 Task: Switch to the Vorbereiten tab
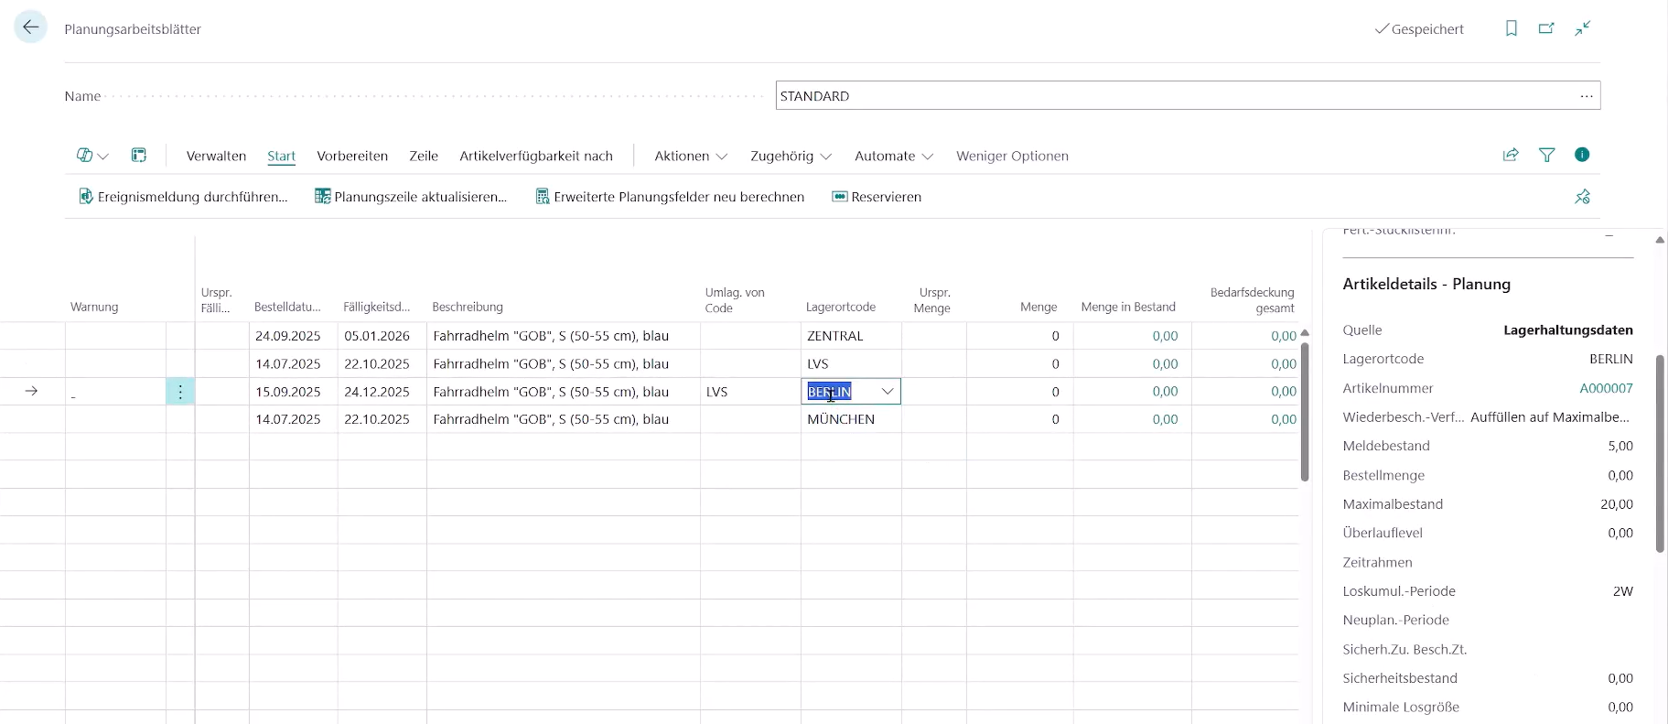coord(352,157)
